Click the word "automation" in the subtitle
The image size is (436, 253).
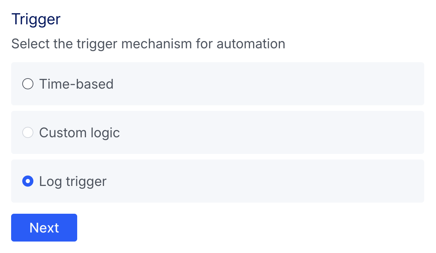251,44
